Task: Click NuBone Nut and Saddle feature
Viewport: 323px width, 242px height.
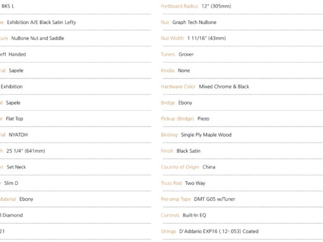Action: pos(37,38)
